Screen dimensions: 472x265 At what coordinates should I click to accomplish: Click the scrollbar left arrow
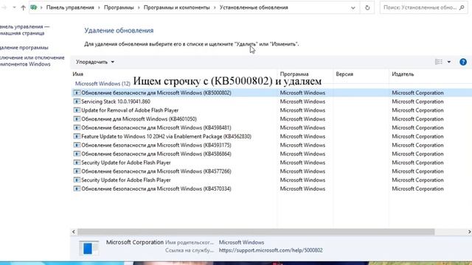click(x=74, y=232)
